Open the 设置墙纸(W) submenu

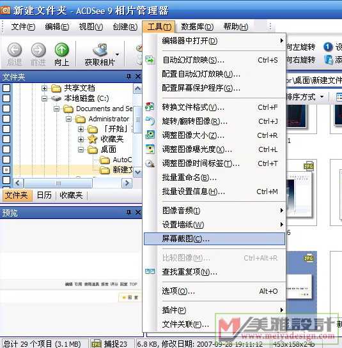pos(214,225)
